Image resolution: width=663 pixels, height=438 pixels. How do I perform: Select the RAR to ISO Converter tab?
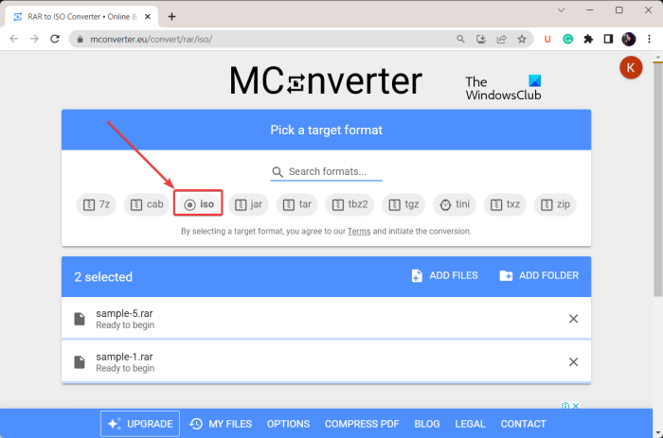(81, 16)
